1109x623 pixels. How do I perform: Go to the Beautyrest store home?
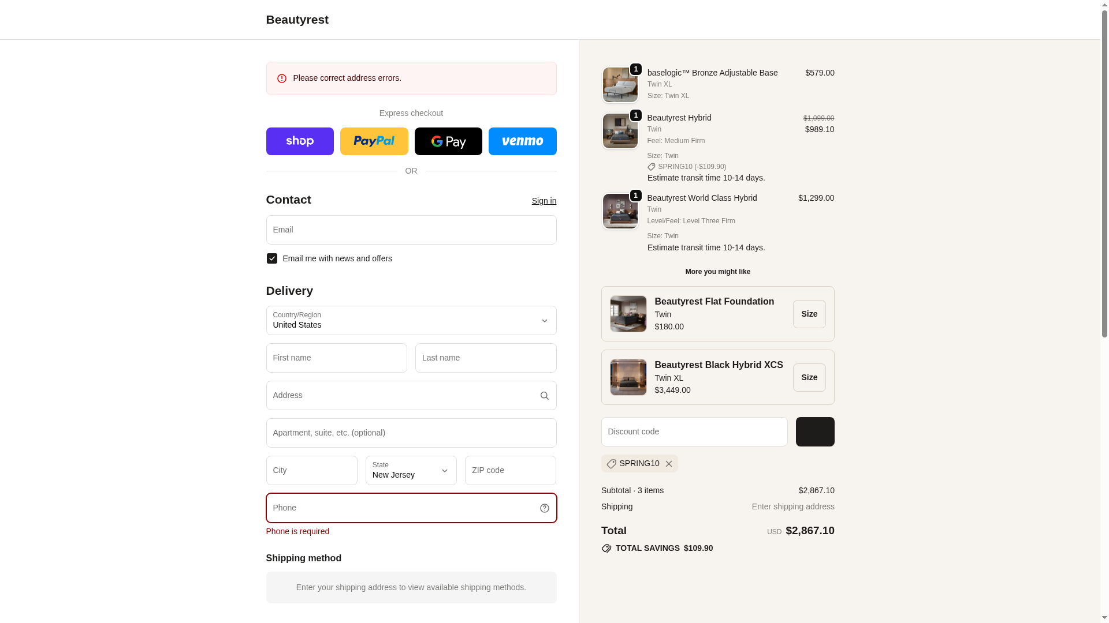[x=297, y=20]
